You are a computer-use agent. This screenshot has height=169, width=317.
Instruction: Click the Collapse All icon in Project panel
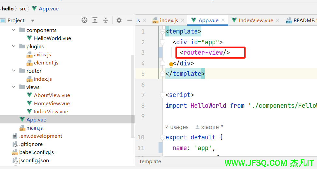105,20
